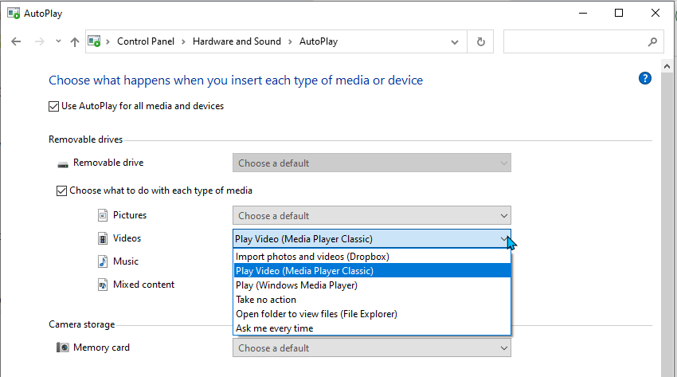Go back with the Back arrow

(x=16, y=41)
